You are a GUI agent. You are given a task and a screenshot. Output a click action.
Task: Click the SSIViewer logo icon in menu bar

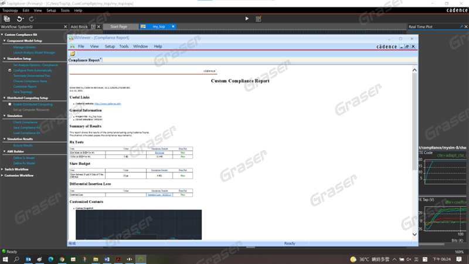72,46
